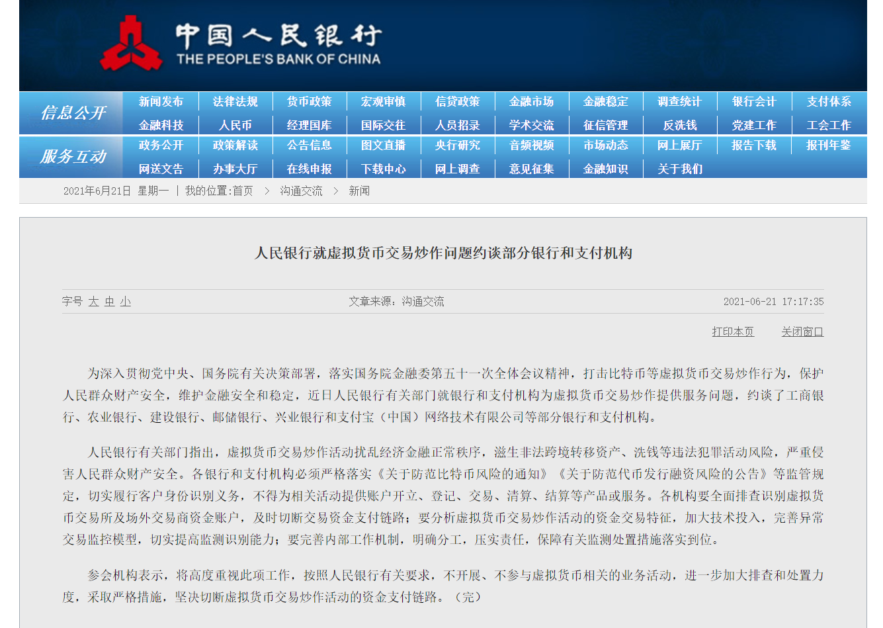Select 意见征集 menu item
Screen dimensions: 883x628
pos(531,169)
